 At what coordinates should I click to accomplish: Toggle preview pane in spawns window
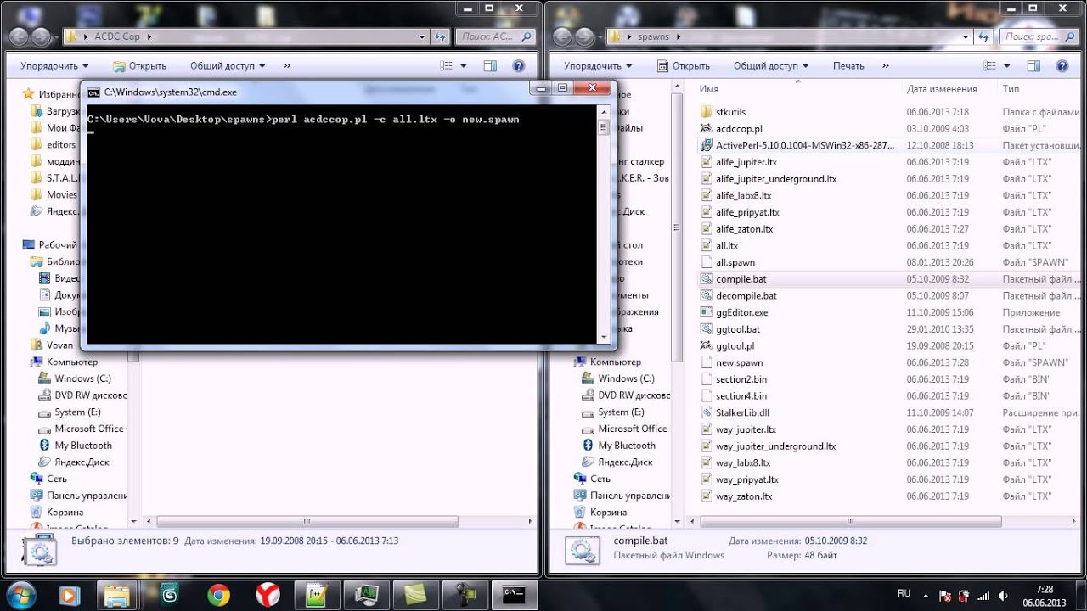click(x=1033, y=66)
